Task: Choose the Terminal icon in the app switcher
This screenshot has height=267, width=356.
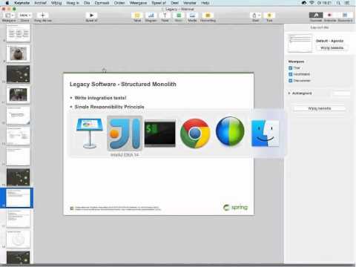Action: pyautogui.click(x=160, y=133)
